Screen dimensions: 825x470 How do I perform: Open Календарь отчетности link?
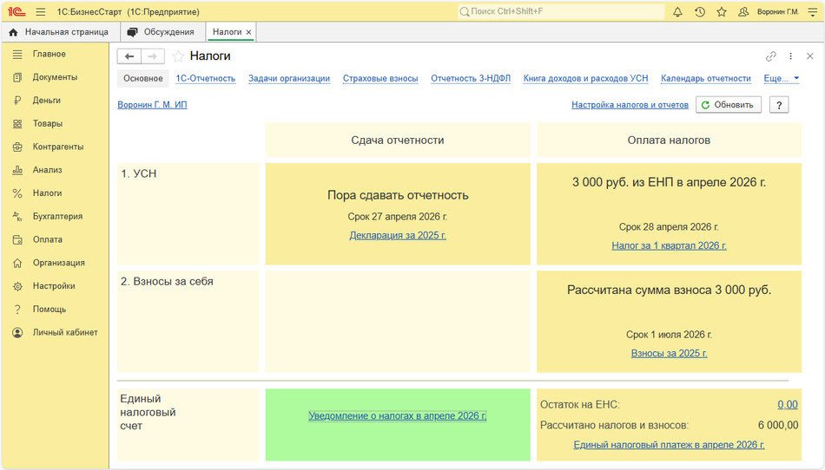pos(706,78)
